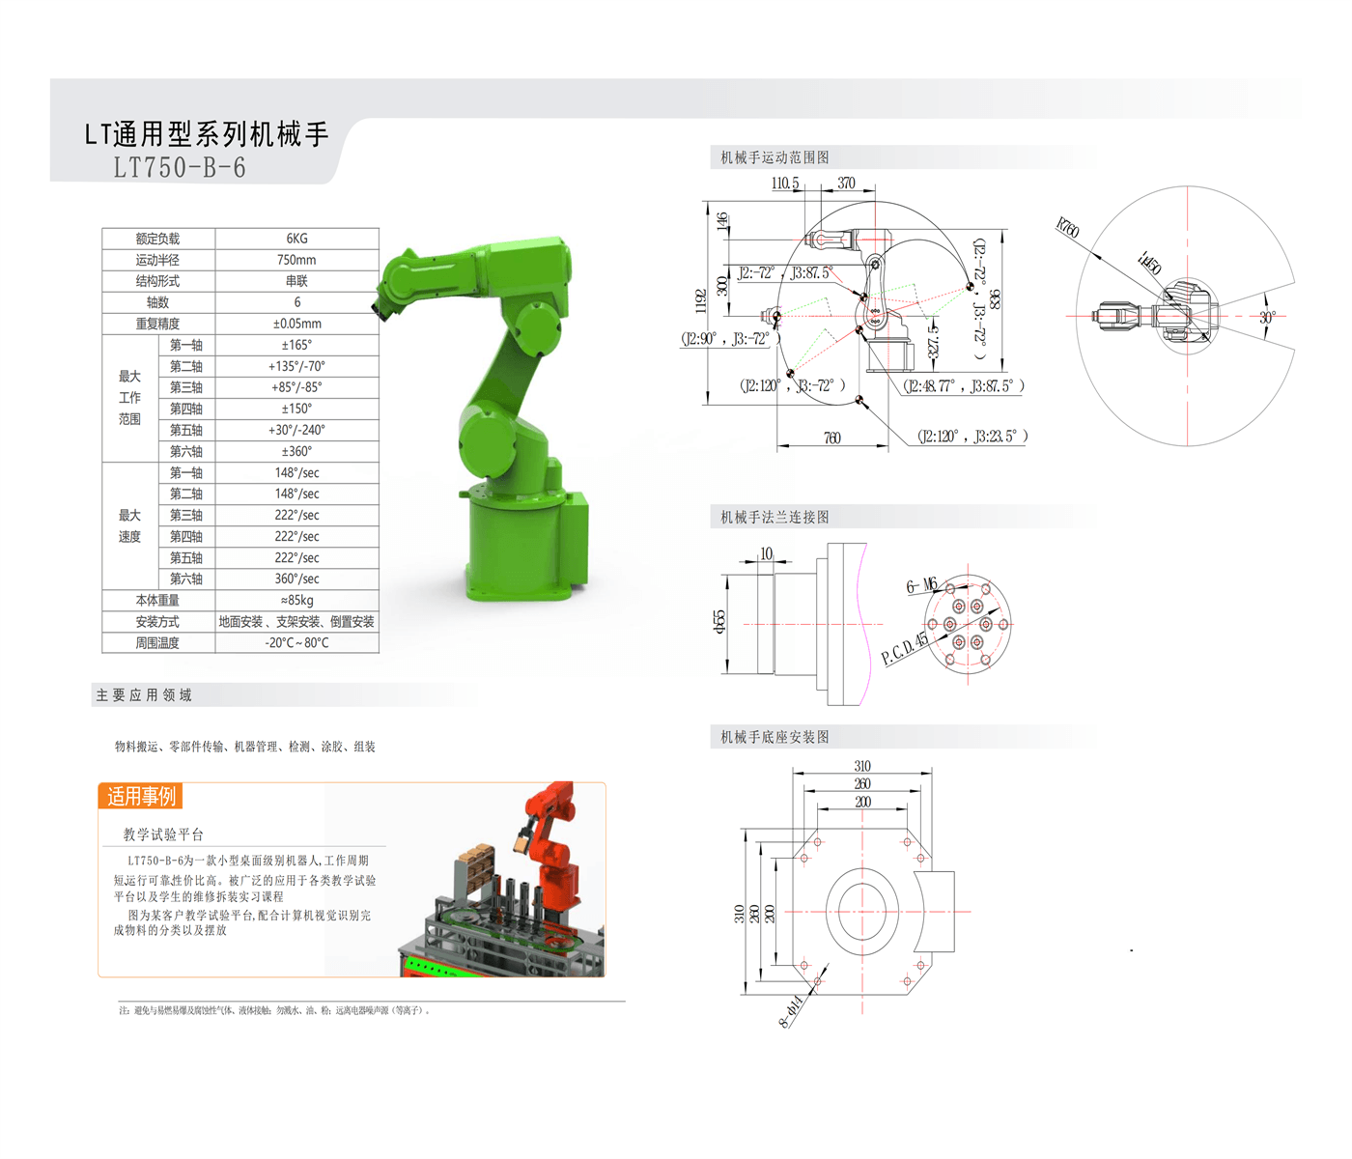Select the "(J2:48.77°, J3:87.5°)" pose label
Image resolution: width=1352 pixels, height=1159 pixels.
click(x=964, y=386)
